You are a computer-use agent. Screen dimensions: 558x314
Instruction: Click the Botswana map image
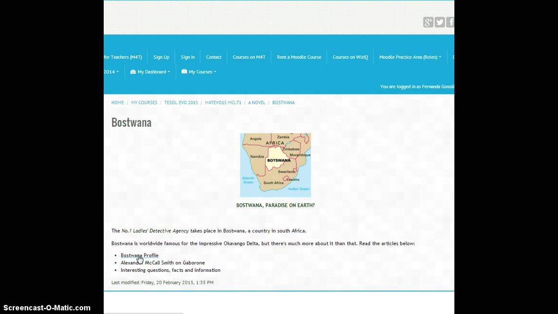[276, 165]
